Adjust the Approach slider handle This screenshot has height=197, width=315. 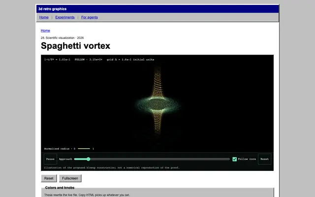coord(88,159)
